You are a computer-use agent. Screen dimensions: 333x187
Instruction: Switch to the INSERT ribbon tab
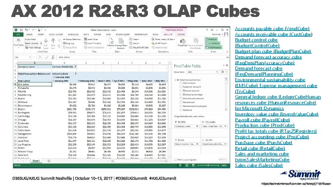[x=41, y=34]
